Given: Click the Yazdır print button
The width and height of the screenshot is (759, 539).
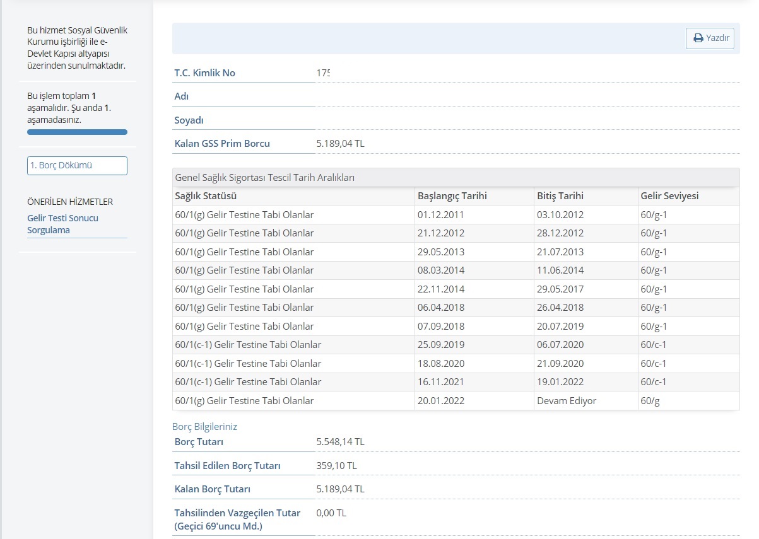Looking at the screenshot, I should [710, 38].
